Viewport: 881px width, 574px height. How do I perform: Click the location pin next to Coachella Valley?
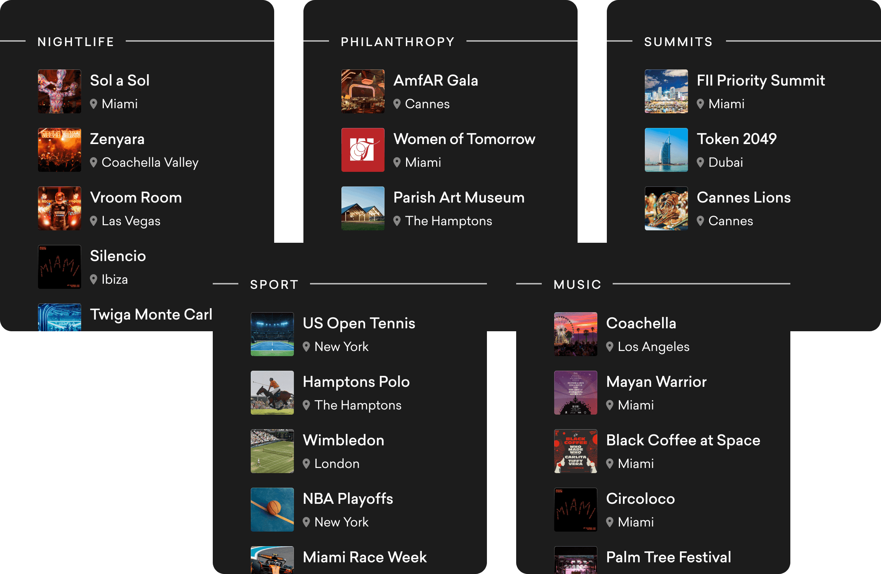[94, 162]
